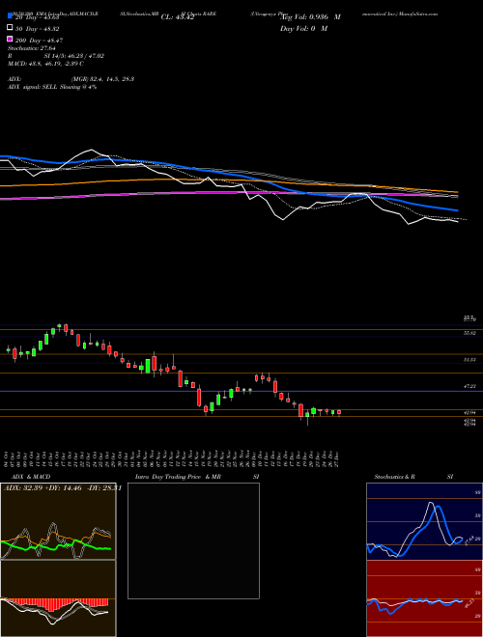Image resolution: width=483 pixels, height=637 pixels.
Task: Select the '20 Day' moving average label
Action: click(x=38, y=17)
